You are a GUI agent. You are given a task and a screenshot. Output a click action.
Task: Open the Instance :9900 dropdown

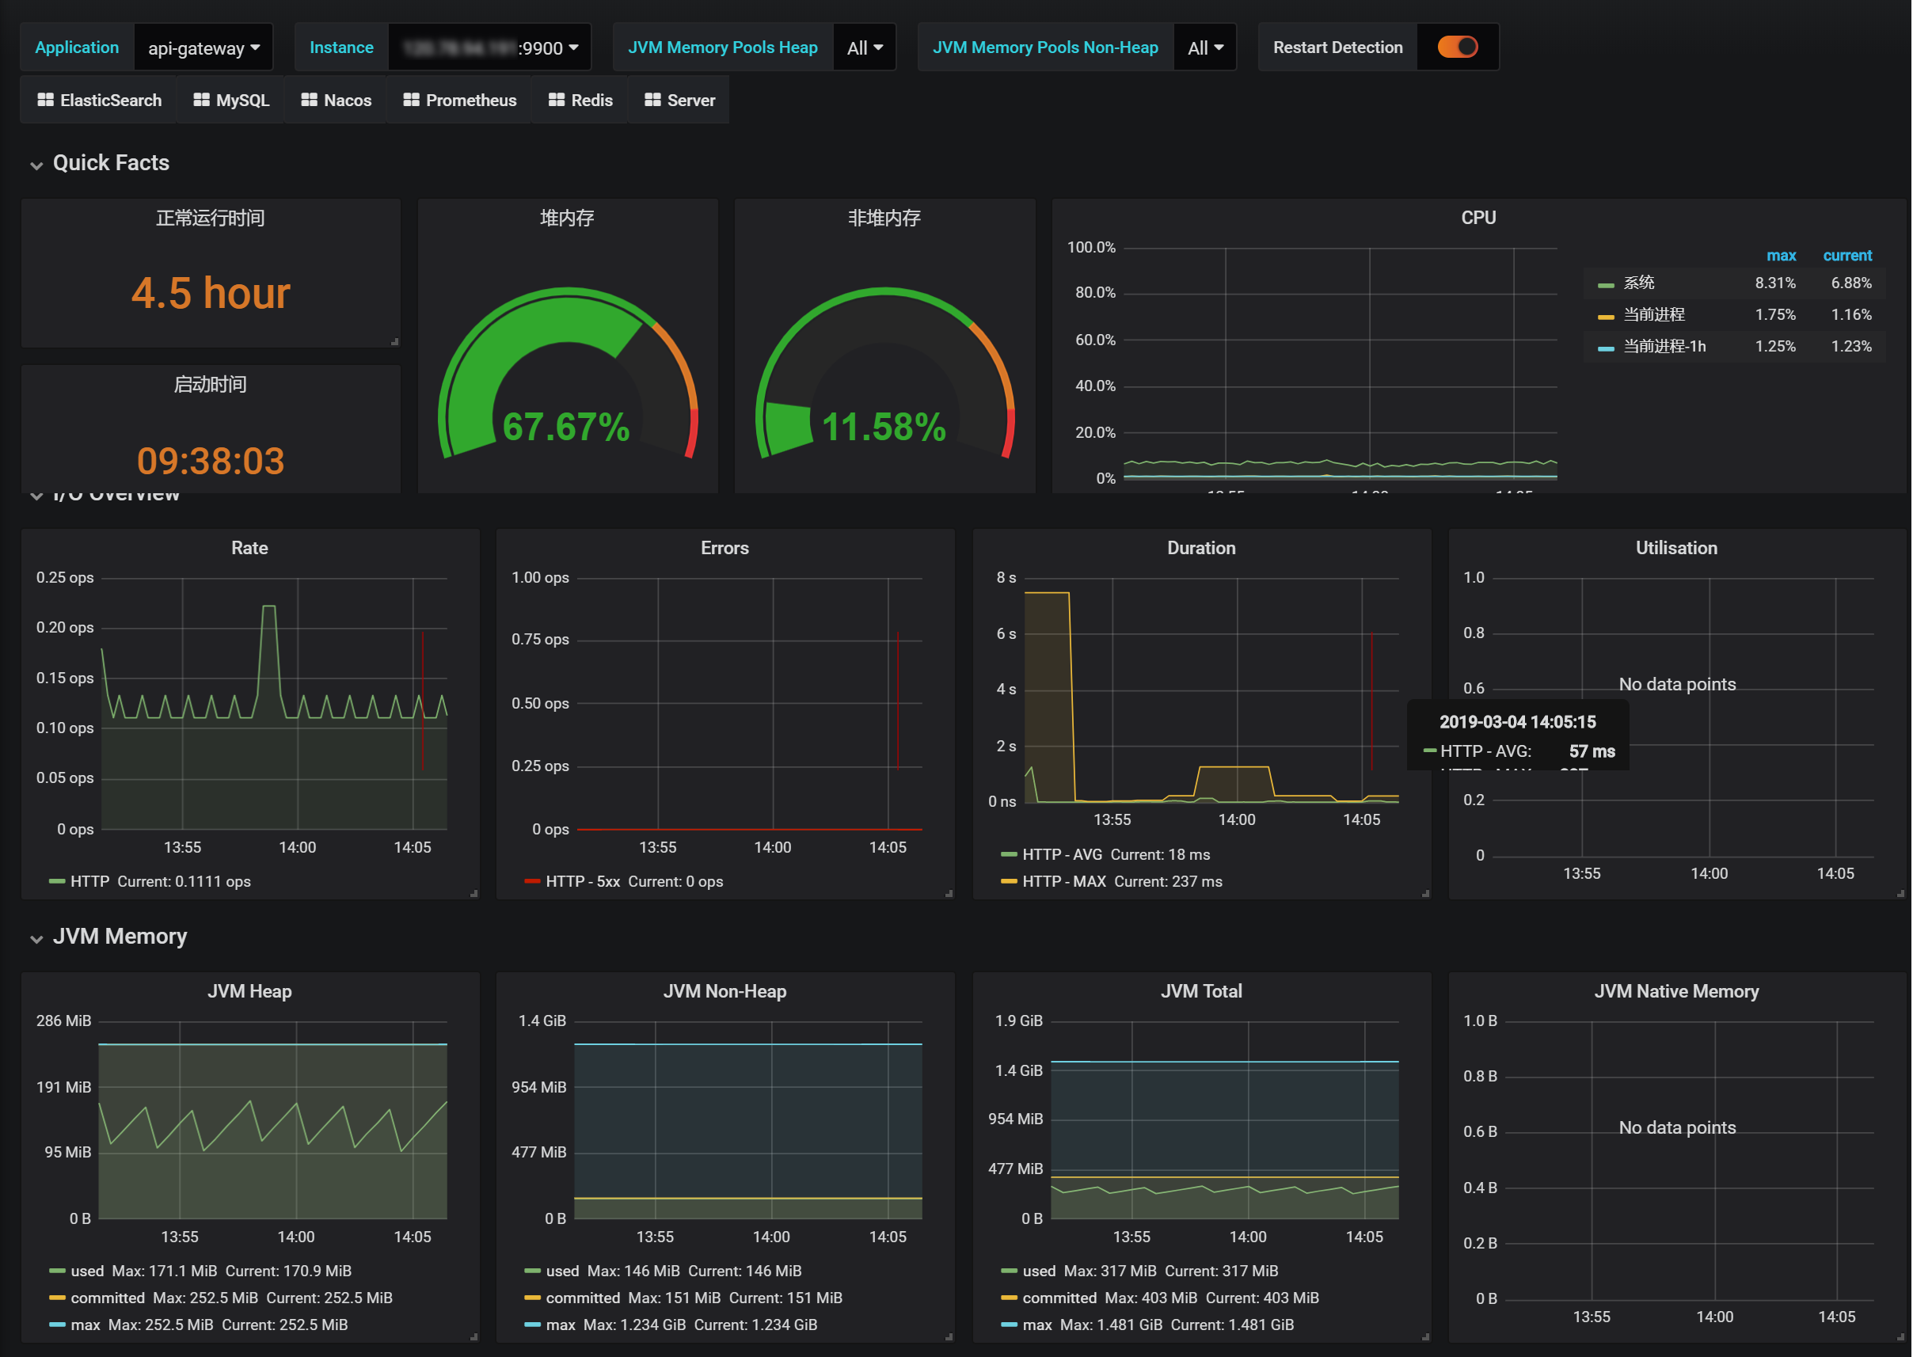coord(490,48)
